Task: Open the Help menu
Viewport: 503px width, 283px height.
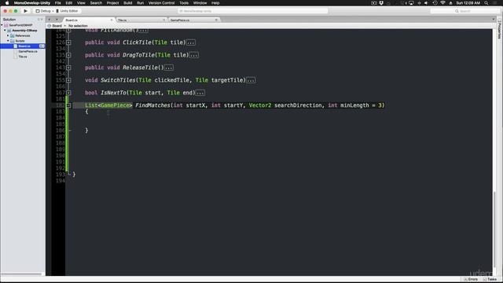Action: coord(215,3)
